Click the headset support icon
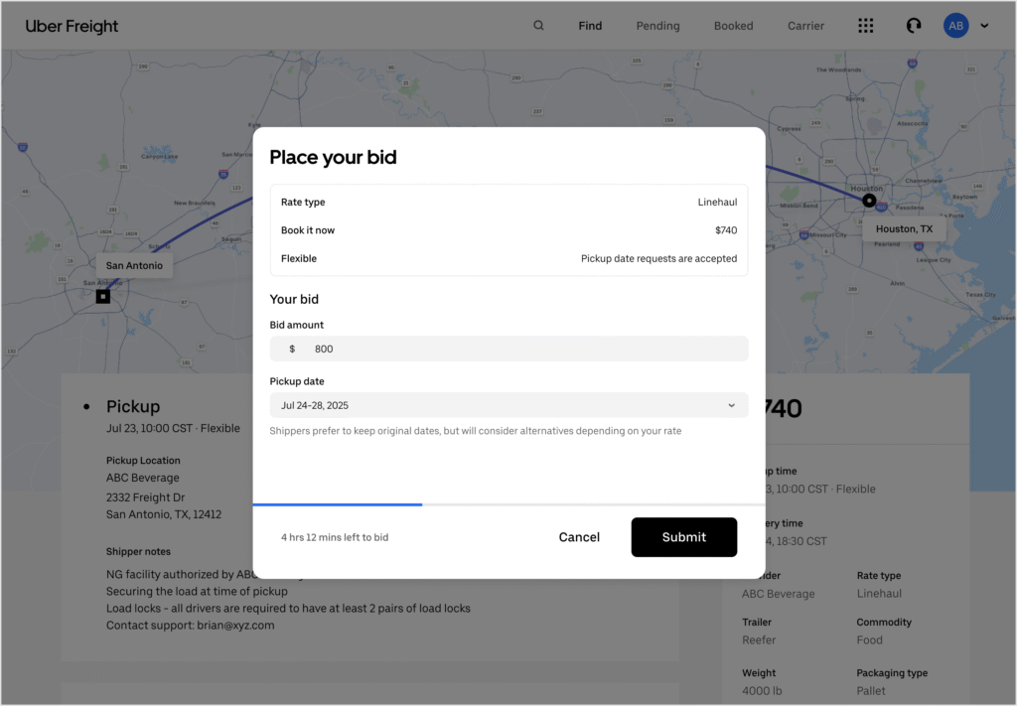 pos(914,25)
